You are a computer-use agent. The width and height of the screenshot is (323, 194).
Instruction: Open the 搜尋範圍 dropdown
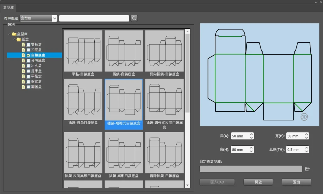(55, 19)
